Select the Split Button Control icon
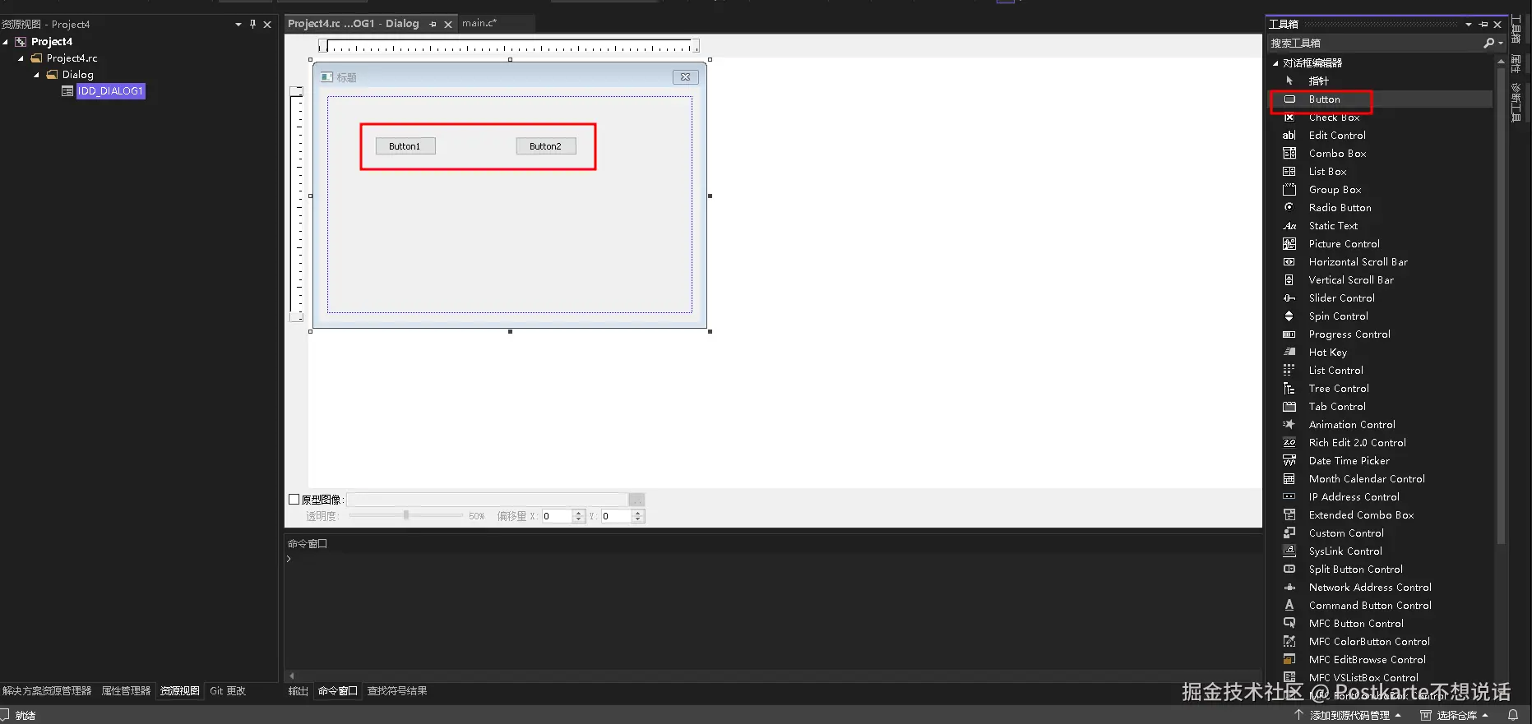 (x=1289, y=569)
